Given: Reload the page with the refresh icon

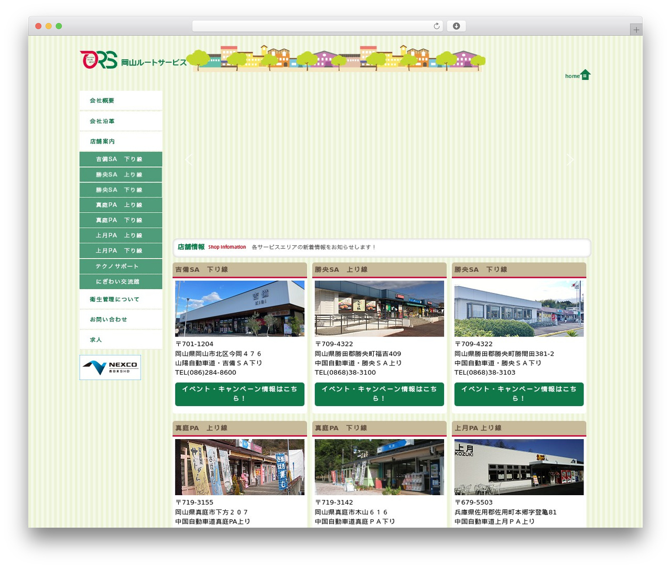Looking at the screenshot, I should (x=436, y=26).
